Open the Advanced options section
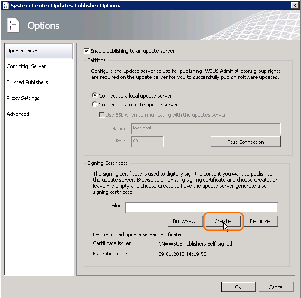This screenshot has width=301, height=298. 18,114
